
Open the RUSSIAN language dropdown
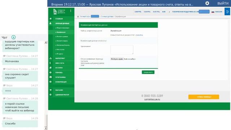[x=219, y=12]
